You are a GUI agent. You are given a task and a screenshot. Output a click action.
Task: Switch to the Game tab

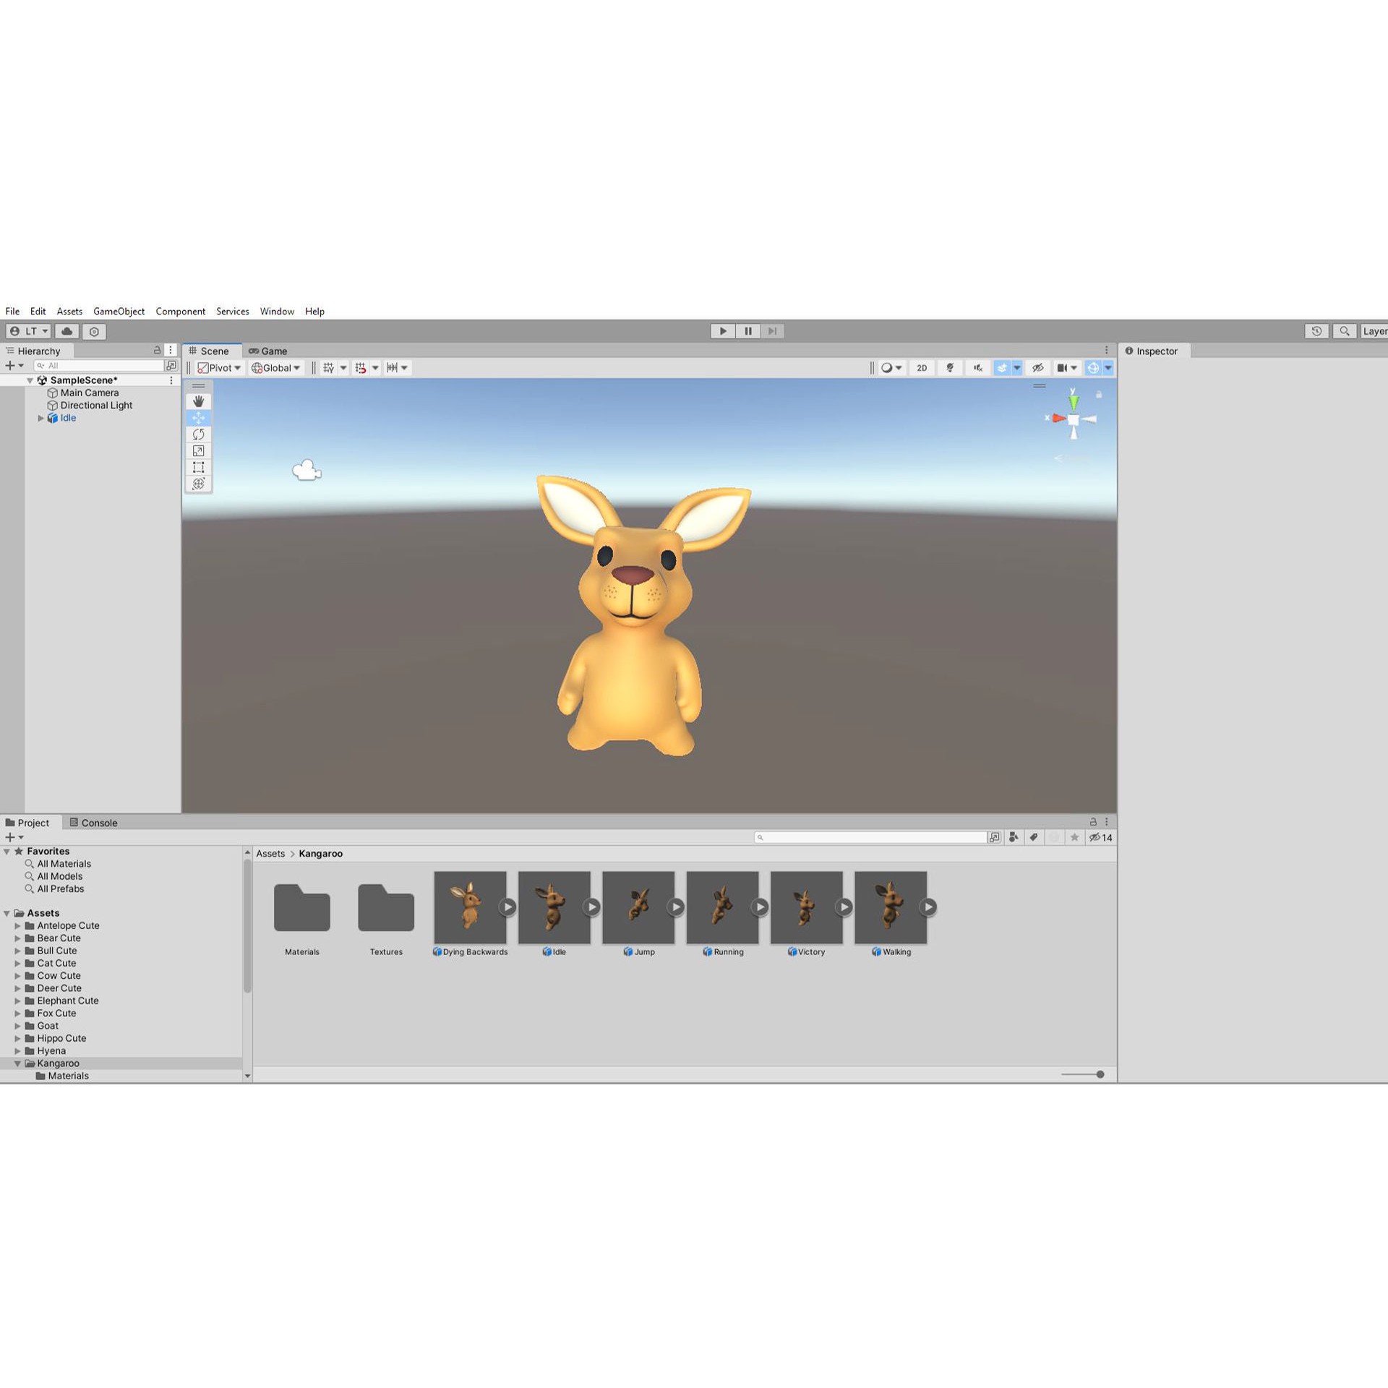point(269,351)
